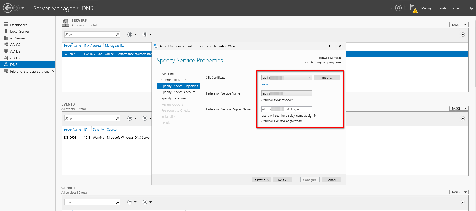This screenshot has width=476, height=211.
Task: Click the Servers list view options icon
Action: pyautogui.click(x=130, y=34)
